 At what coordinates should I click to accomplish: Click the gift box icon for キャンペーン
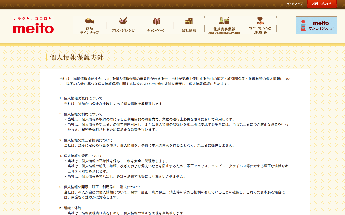(x=157, y=21)
